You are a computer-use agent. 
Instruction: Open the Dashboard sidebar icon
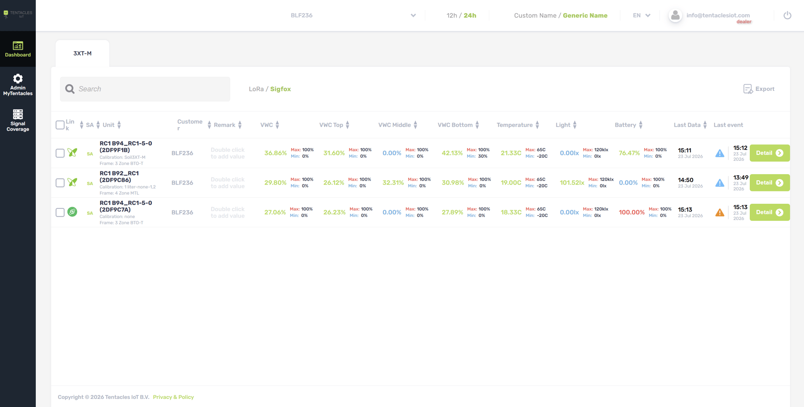18,45
